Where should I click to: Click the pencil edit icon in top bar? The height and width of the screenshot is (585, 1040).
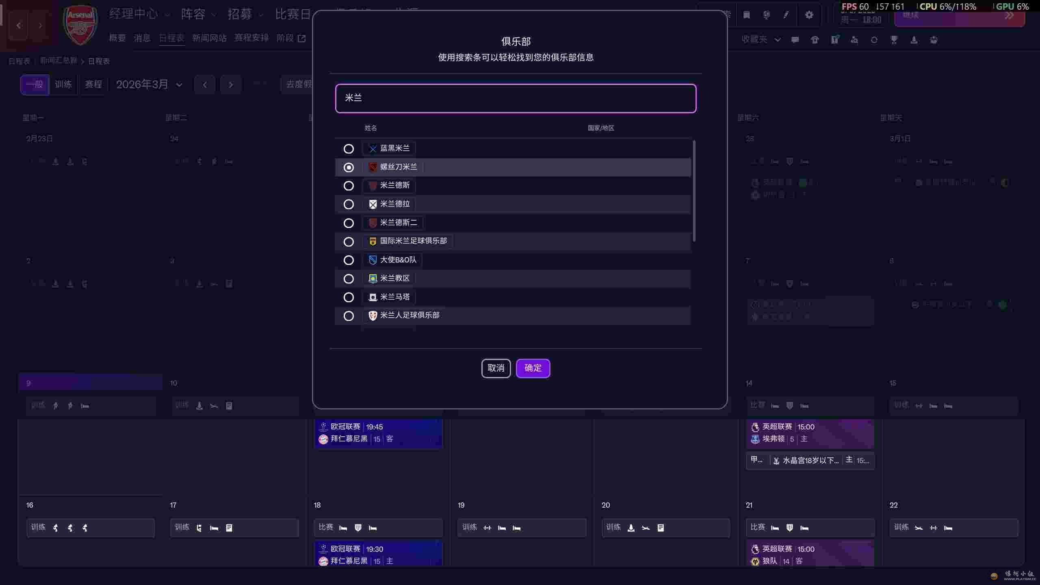coord(786,15)
